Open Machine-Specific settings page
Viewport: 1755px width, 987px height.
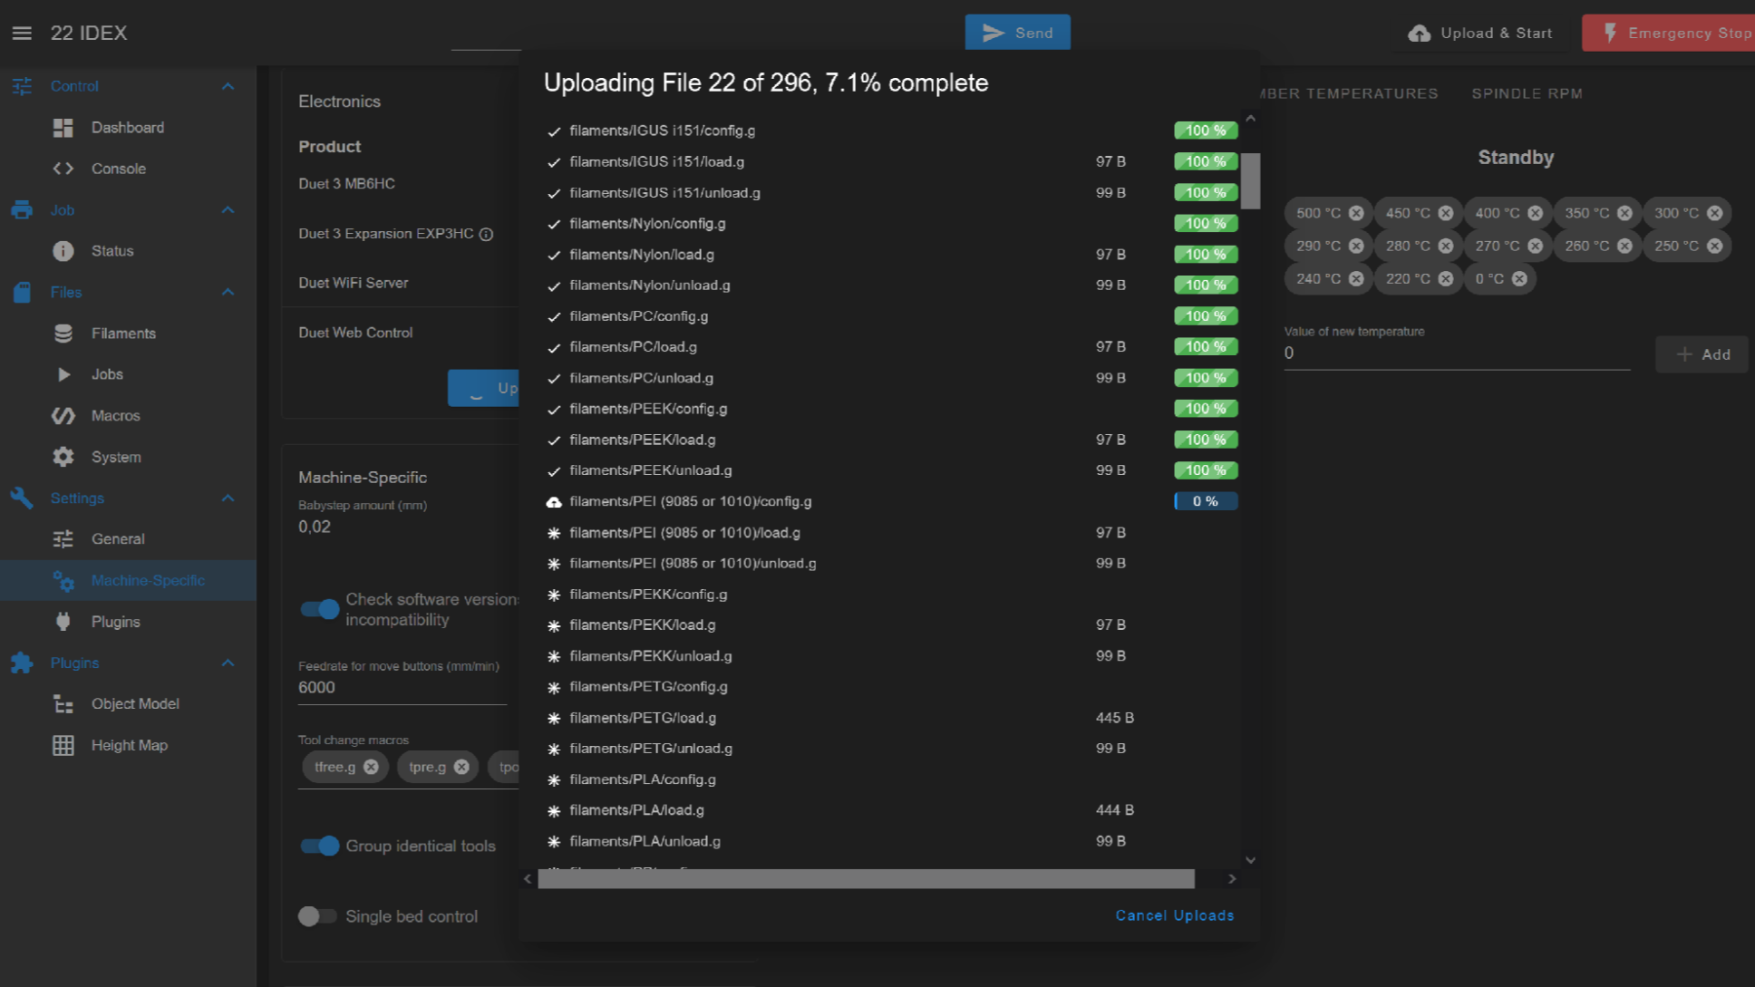(128, 580)
